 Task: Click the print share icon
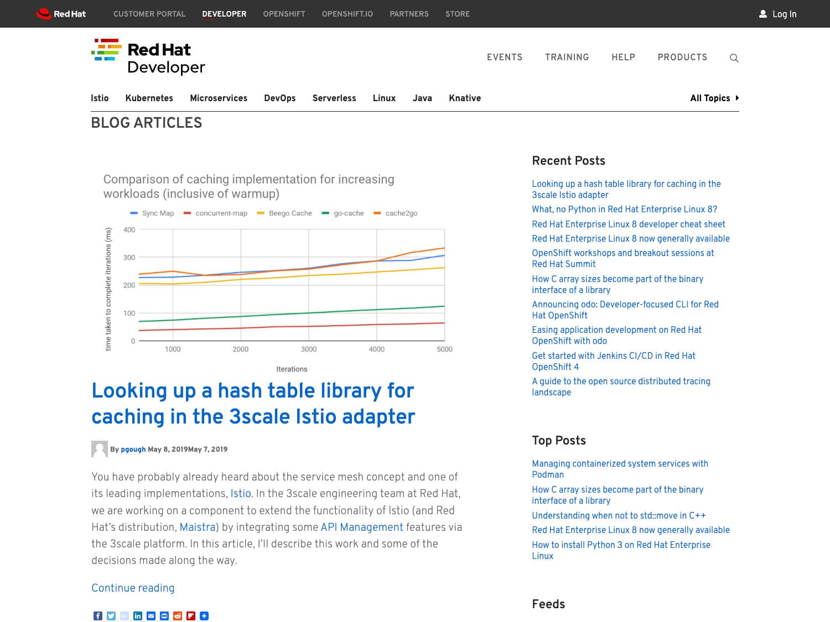(x=164, y=616)
